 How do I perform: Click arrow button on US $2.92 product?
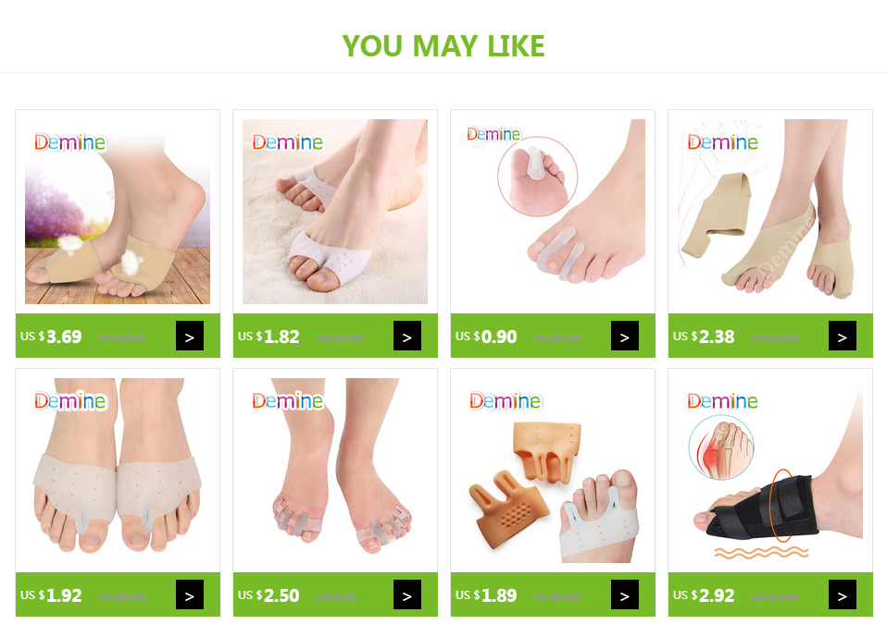tap(843, 594)
